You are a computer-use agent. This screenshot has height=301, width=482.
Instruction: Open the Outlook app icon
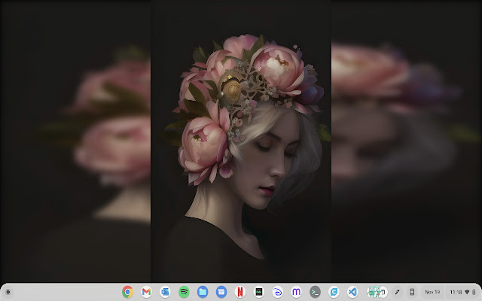165,292
